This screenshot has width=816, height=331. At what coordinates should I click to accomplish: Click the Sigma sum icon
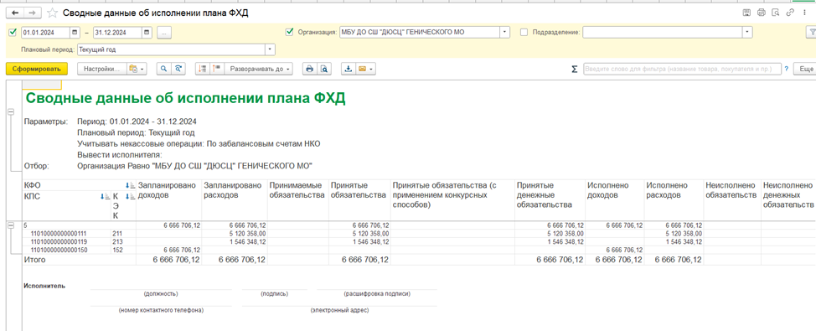pyautogui.click(x=575, y=70)
